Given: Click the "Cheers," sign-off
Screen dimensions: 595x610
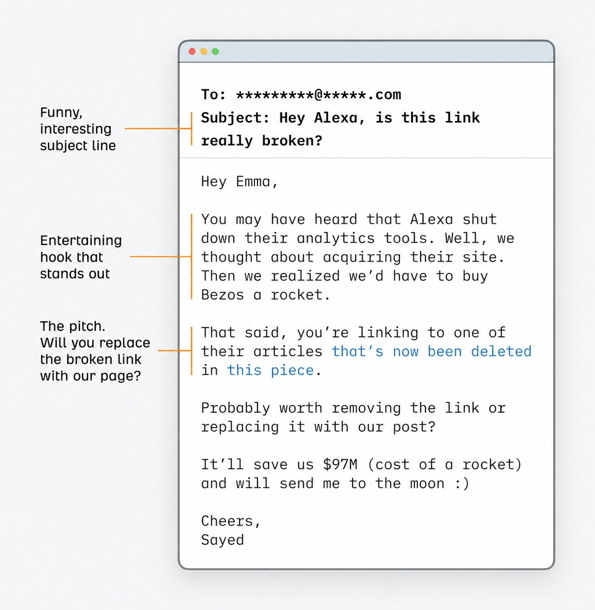Looking at the screenshot, I should pos(231,521).
